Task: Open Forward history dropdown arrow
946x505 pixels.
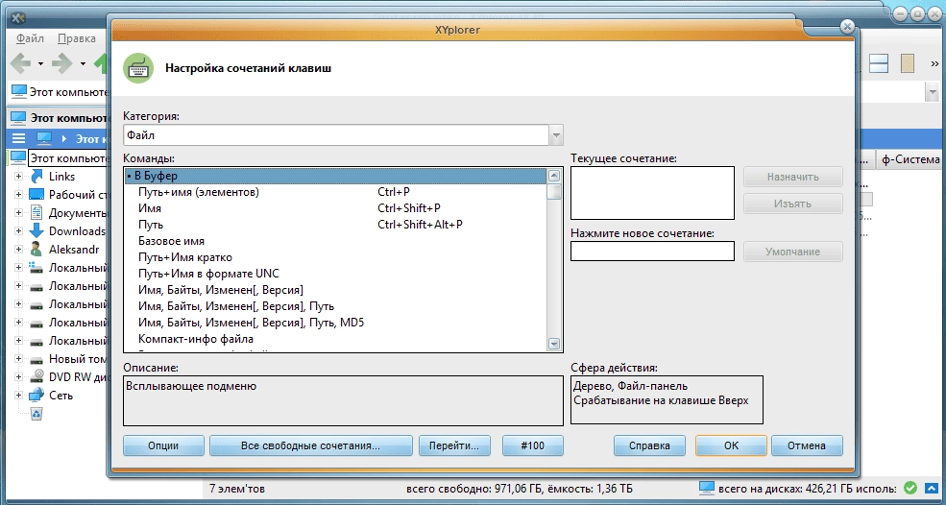Action: pyautogui.click(x=82, y=63)
